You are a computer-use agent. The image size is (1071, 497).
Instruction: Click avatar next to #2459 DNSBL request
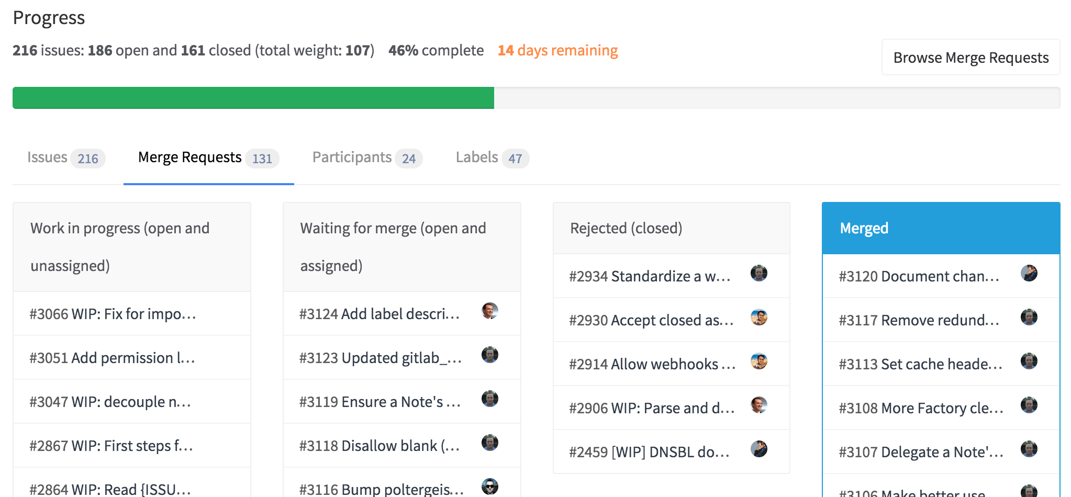point(758,449)
